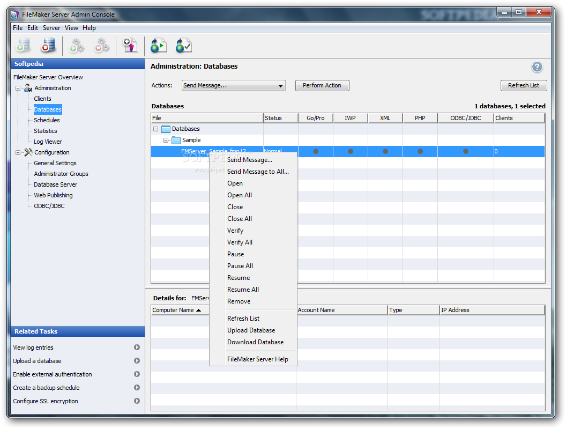The height and width of the screenshot is (429, 566).
Task: Sort by Computer Name column header
Action: pos(180,310)
